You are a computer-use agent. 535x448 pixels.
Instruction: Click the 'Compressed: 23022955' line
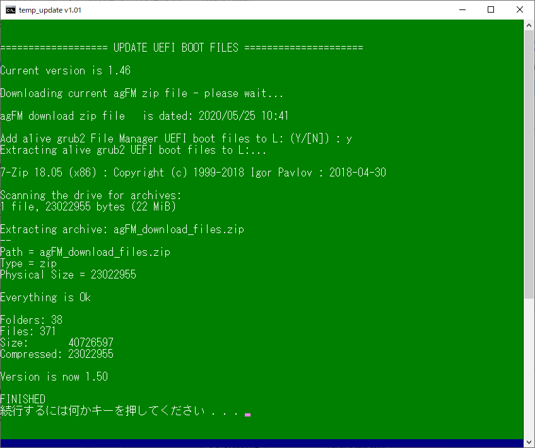click(x=57, y=354)
